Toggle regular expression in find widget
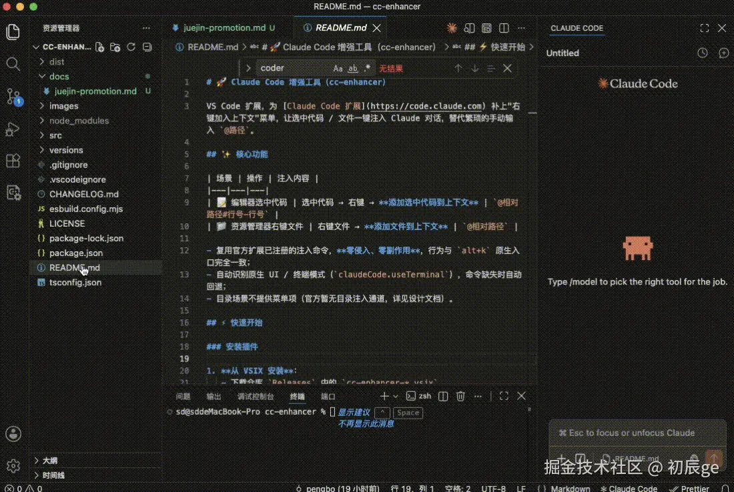This screenshot has width=734, height=492. [x=368, y=68]
